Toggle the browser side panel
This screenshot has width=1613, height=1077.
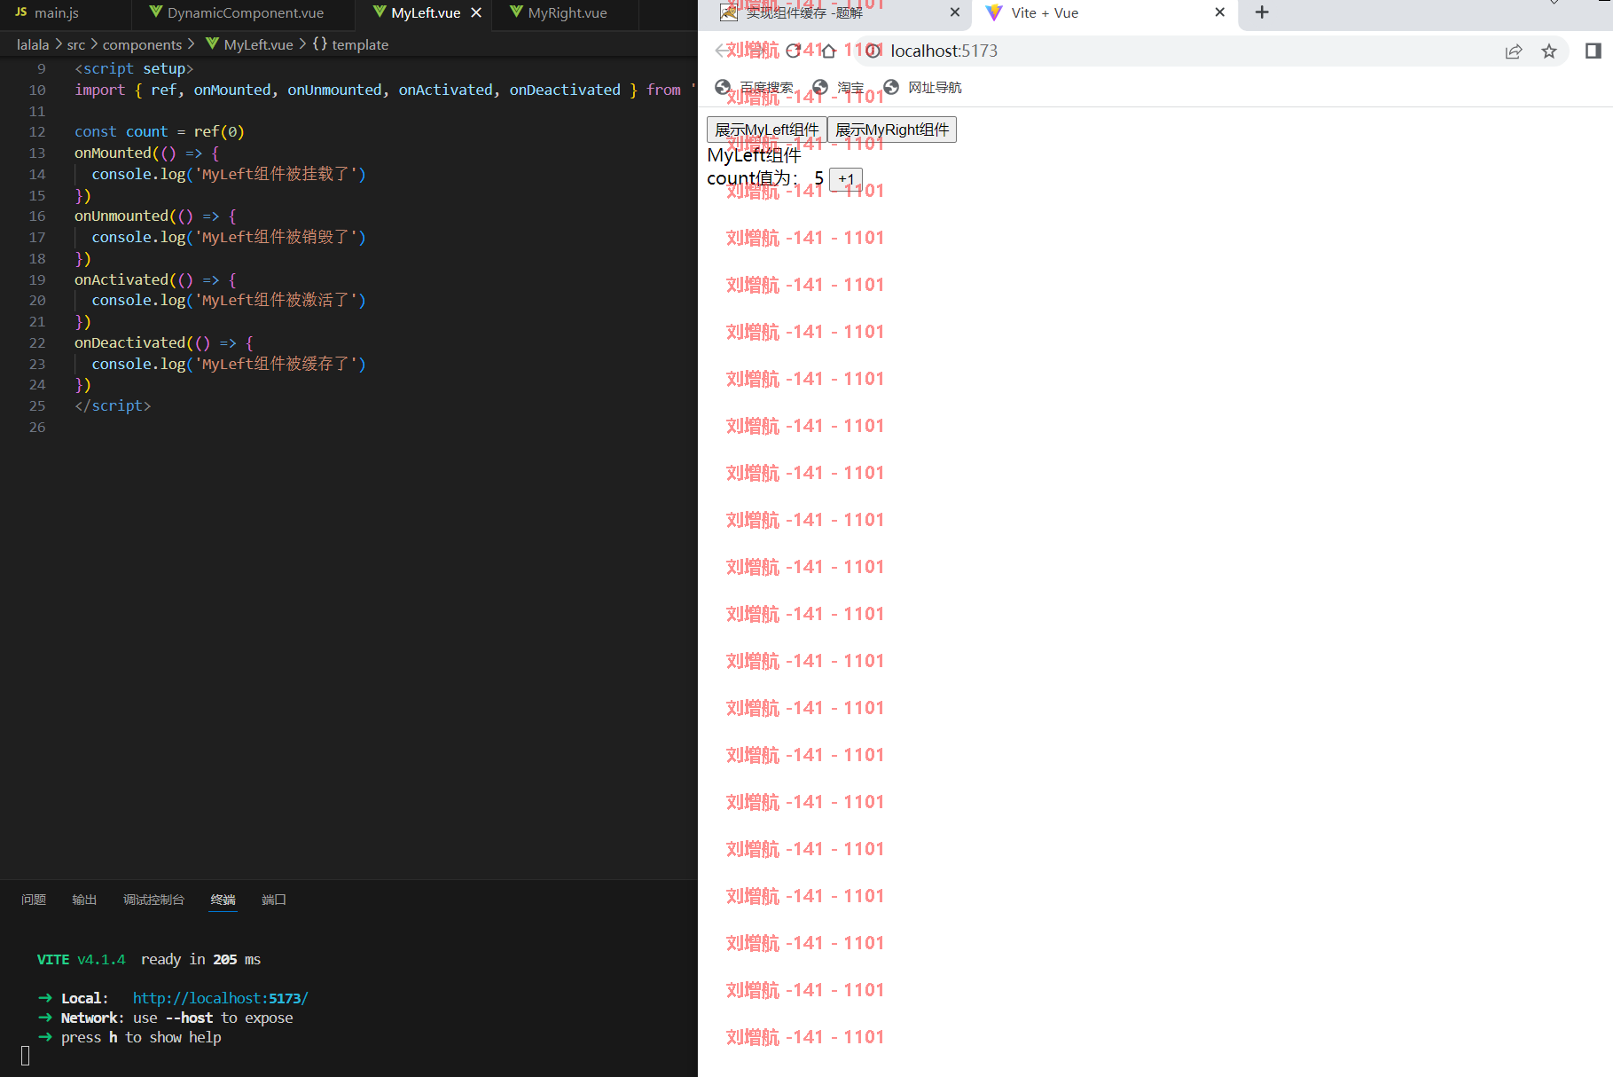pyautogui.click(x=1593, y=51)
